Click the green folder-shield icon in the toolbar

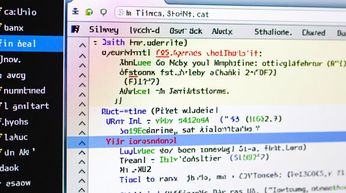[89, 12]
